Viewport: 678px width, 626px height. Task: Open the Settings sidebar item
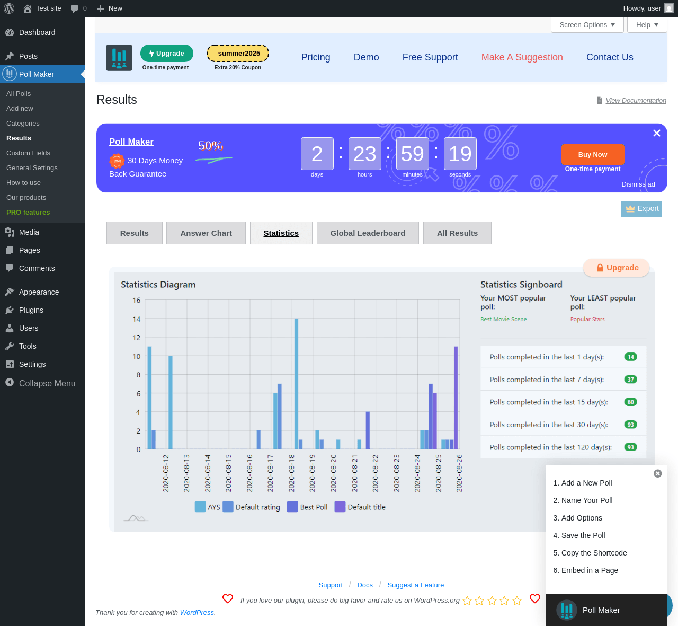[42, 364]
